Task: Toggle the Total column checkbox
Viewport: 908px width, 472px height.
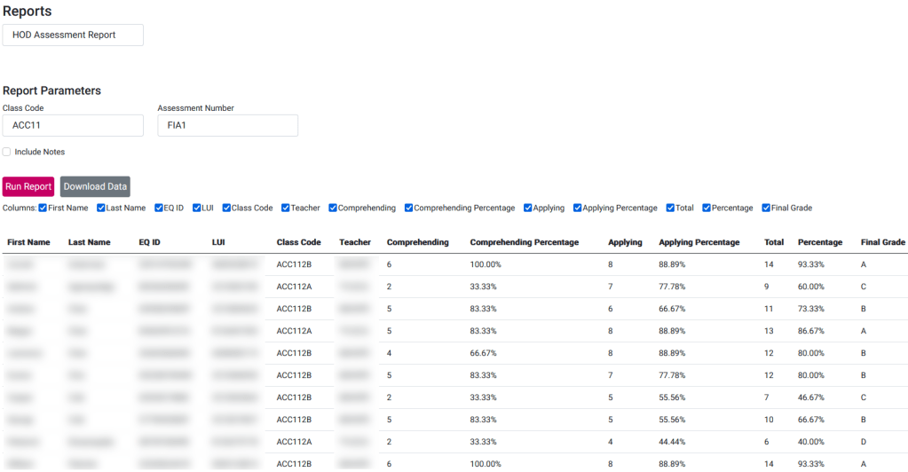Action: [671, 208]
